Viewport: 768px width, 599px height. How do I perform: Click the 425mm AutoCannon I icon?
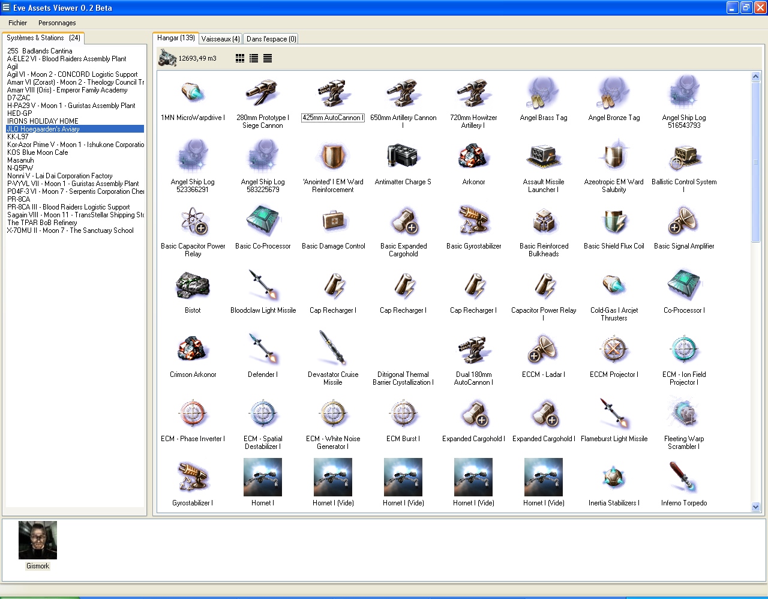point(333,93)
